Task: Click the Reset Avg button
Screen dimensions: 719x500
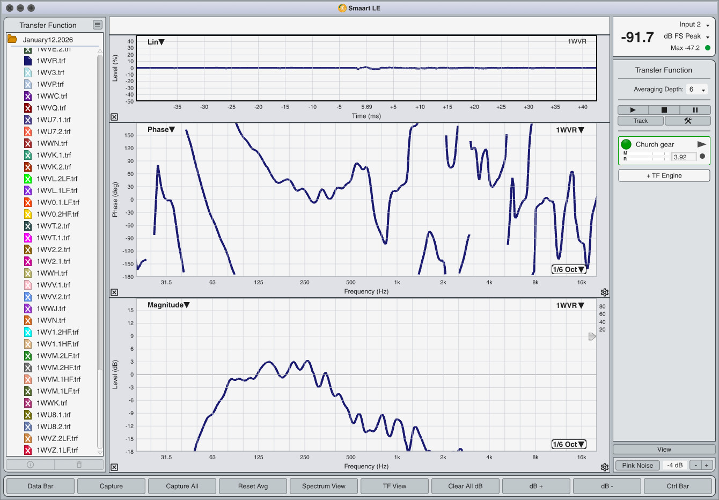Action: coord(253,486)
